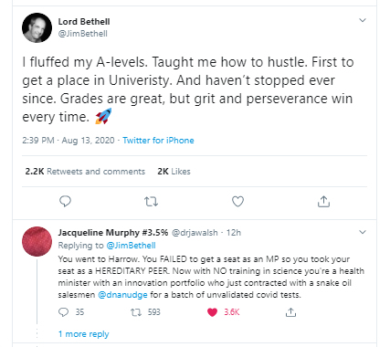View the 2.2K Retweets and comments
The image size is (390, 347).
(85, 172)
